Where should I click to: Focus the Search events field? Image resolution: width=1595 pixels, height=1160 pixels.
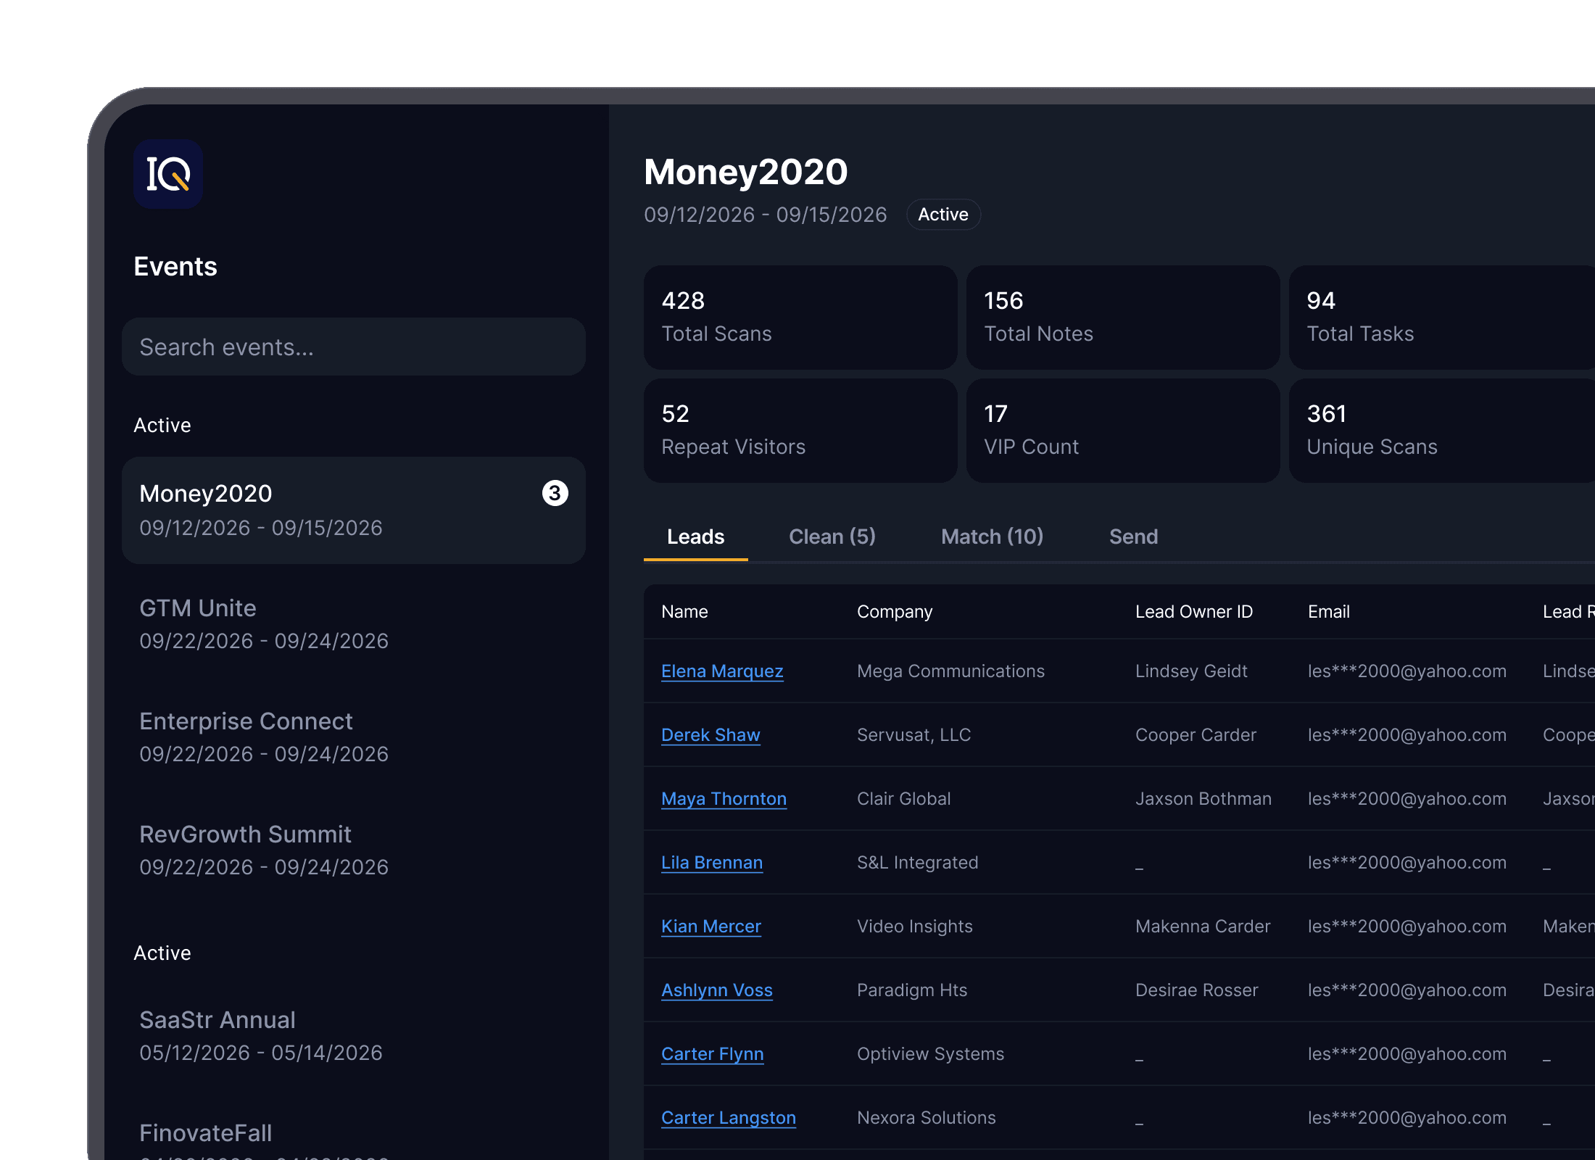(x=354, y=347)
